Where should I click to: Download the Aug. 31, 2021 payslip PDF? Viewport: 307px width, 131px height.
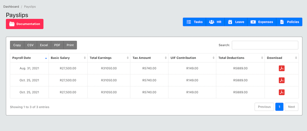(281, 68)
